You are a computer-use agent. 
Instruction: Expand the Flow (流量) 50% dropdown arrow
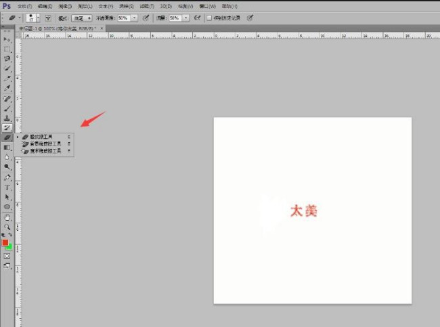(x=185, y=18)
